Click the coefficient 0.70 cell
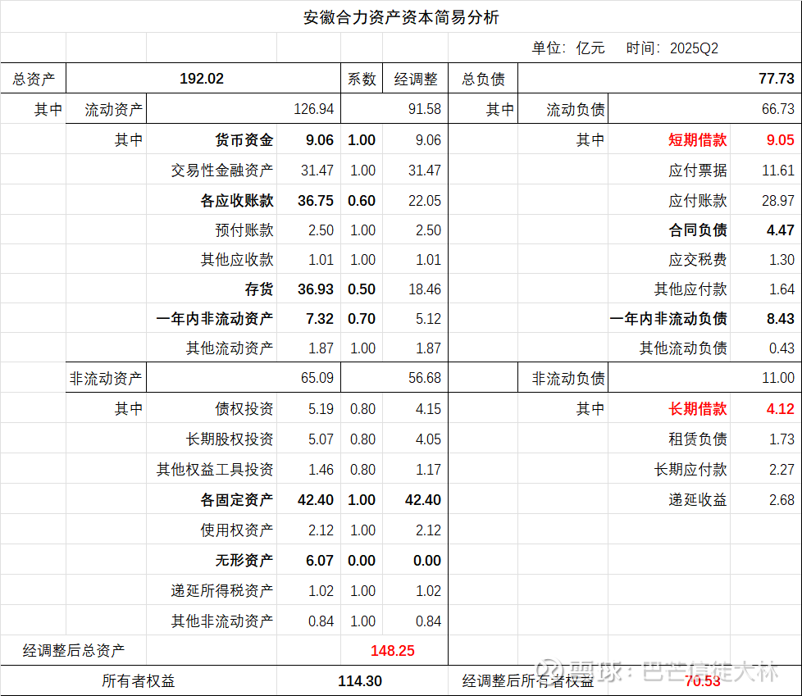802x696 pixels. point(361,319)
